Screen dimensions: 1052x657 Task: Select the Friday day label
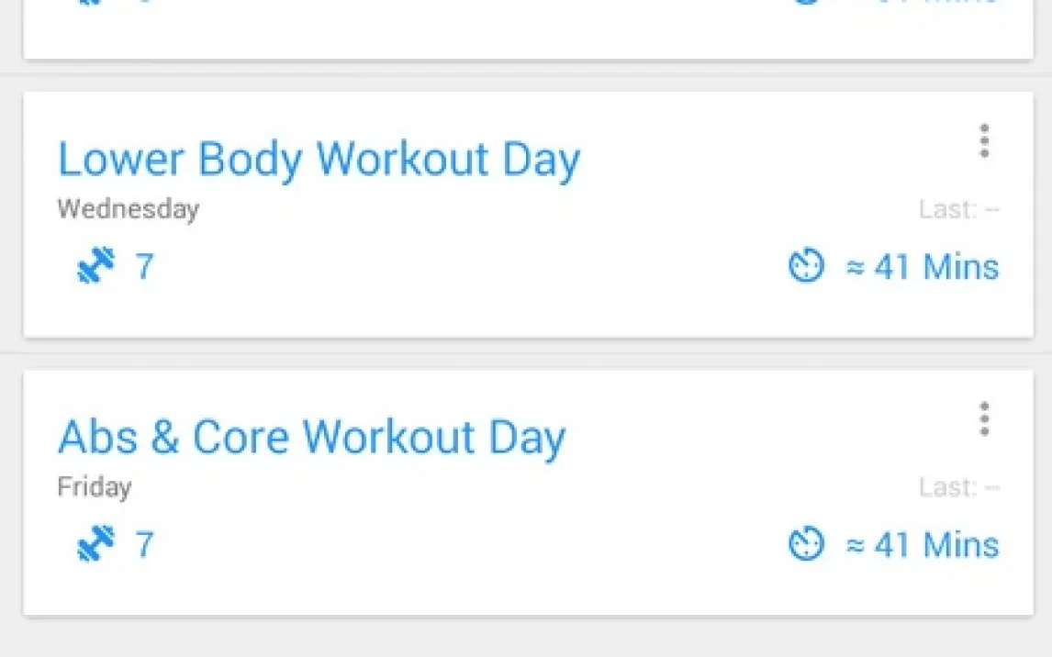[94, 486]
